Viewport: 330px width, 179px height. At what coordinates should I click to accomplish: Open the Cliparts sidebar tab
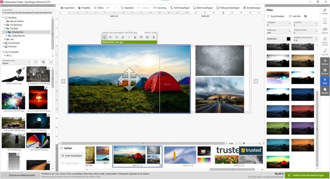tap(325, 31)
